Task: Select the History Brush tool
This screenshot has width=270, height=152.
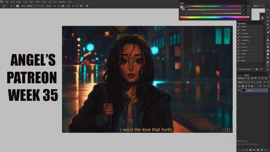Action: [268, 44]
